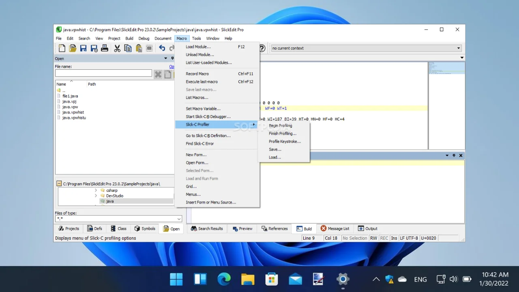Toggle the Open panel pin

tap(172, 58)
